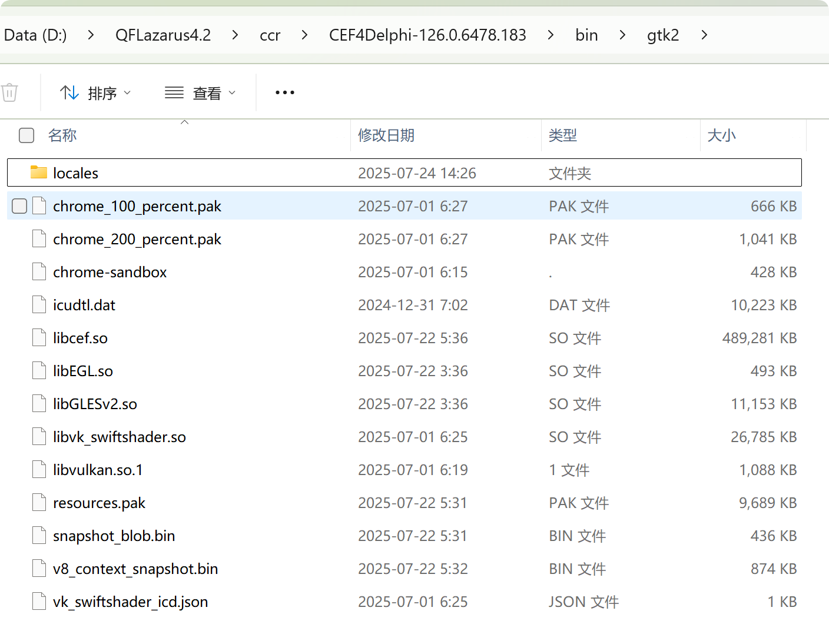Go to the bin breadcrumb folder

coord(586,35)
